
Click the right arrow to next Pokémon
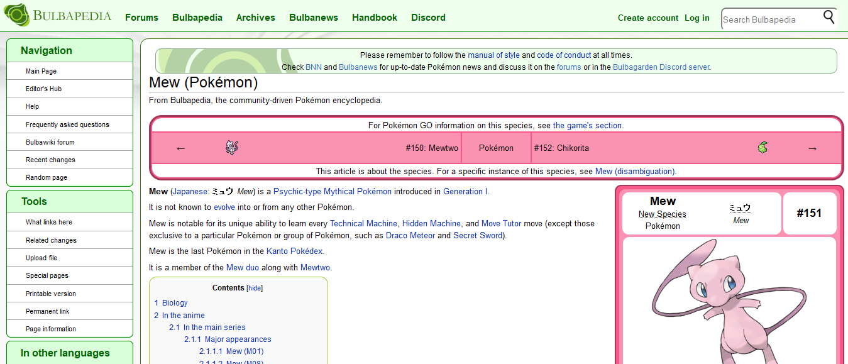(812, 147)
